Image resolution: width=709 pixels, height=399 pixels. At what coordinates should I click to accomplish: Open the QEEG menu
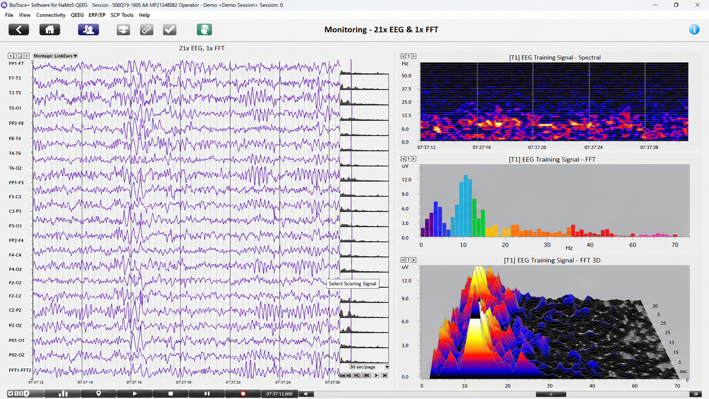click(x=77, y=15)
